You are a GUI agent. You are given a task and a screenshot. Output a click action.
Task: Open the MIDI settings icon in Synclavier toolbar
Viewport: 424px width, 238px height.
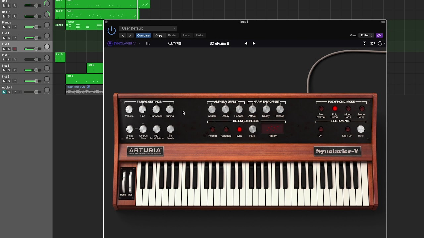point(380,43)
